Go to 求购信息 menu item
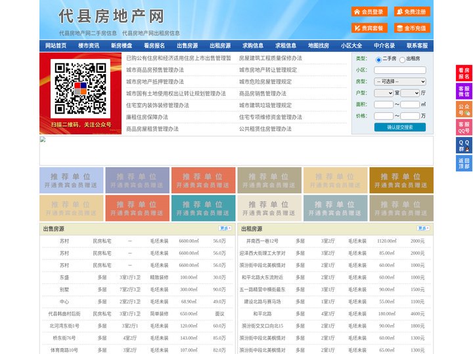Screen dimensions: 473x354 point(253,46)
